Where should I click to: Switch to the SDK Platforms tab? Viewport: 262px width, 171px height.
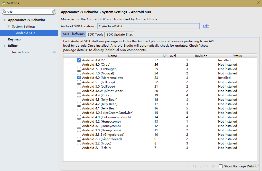(x=74, y=34)
